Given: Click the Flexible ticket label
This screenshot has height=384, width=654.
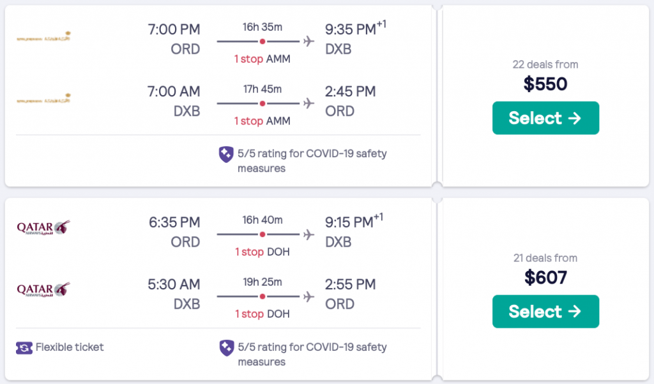Looking at the screenshot, I should [x=70, y=348].
